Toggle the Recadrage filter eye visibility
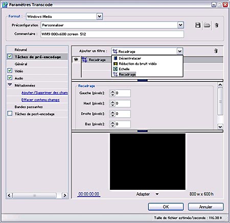This screenshot has height=223, width=230. (76, 60)
